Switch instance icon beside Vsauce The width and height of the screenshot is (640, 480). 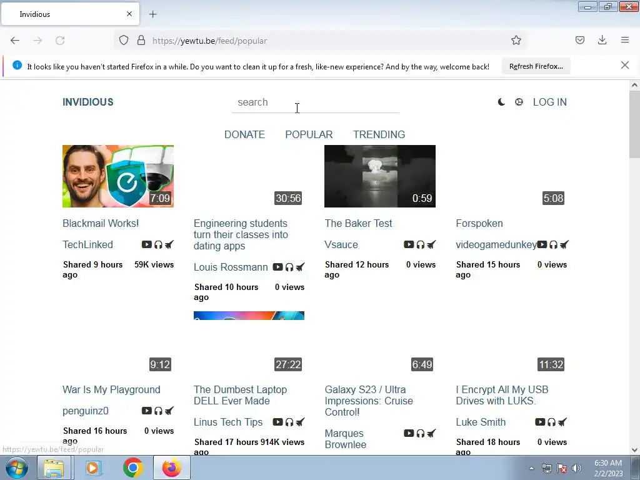[431, 244]
